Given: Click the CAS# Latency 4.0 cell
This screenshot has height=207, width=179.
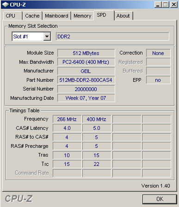Looking at the screenshot, I should tap(67, 128).
